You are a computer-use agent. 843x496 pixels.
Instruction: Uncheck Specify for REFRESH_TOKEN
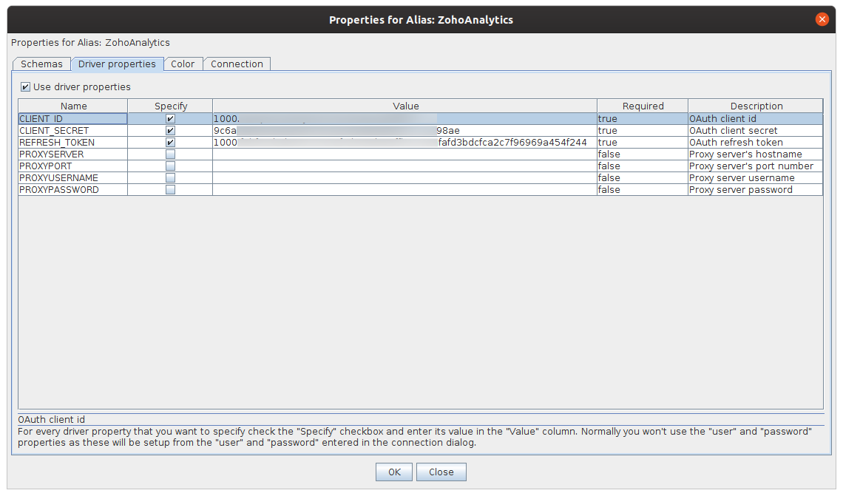[170, 143]
